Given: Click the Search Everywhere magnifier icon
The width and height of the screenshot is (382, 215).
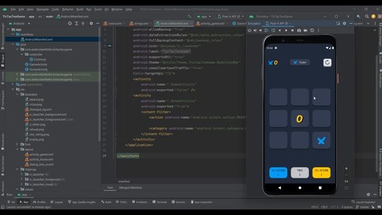Looking at the screenshot, I should tap(366, 16).
